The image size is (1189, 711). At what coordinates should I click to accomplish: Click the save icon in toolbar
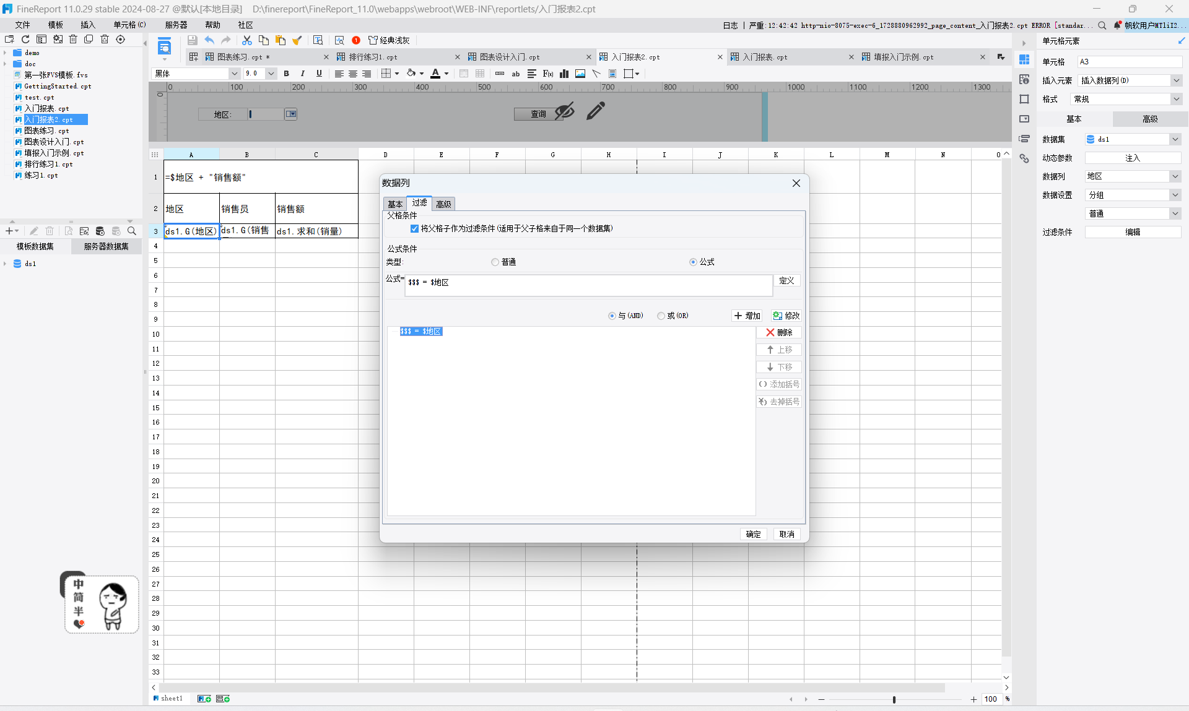(x=193, y=40)
